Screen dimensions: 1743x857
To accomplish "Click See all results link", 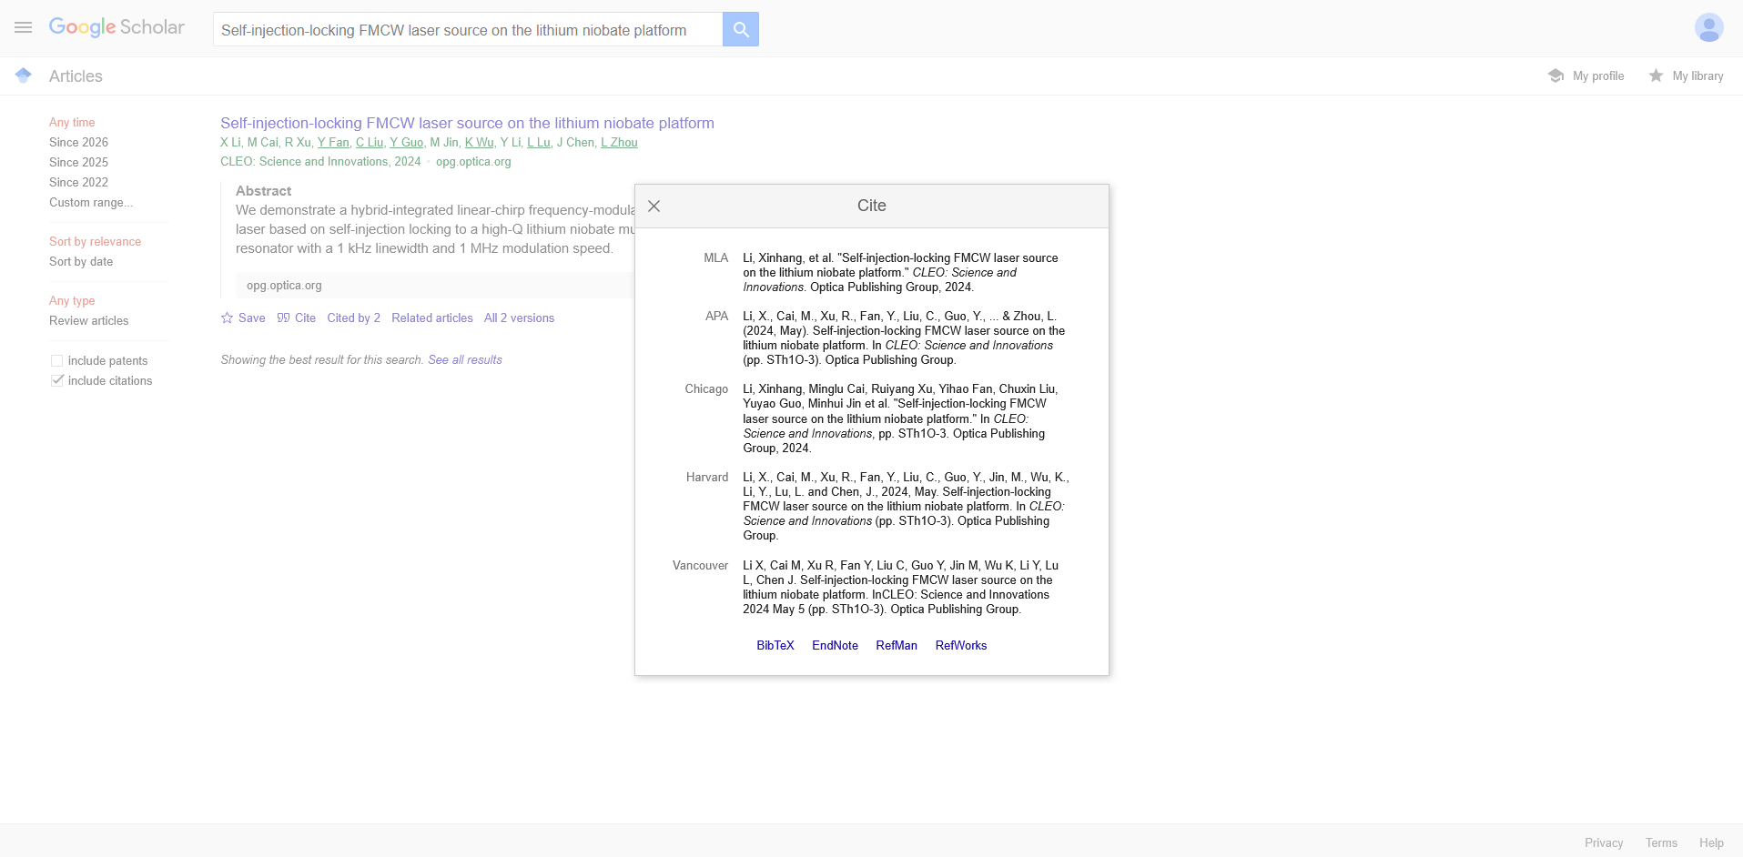I will pyautogui.click(x=465, y=359).
